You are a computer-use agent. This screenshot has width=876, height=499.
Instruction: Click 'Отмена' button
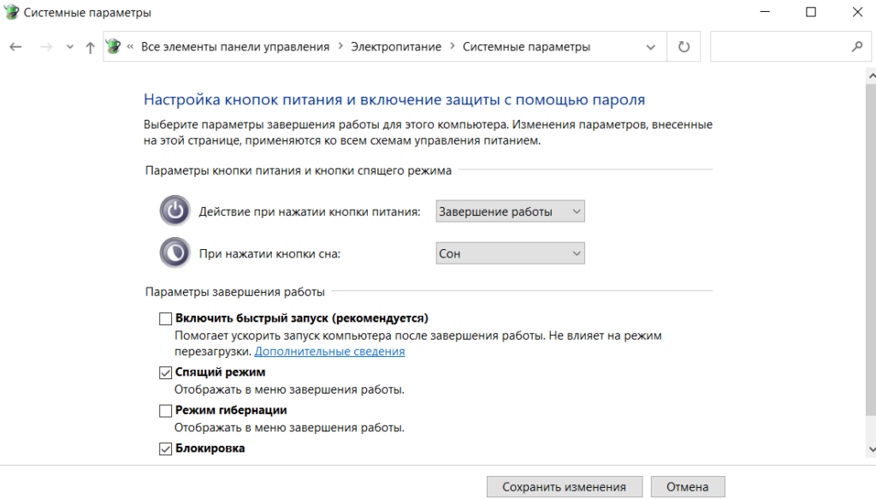[688, 487]
